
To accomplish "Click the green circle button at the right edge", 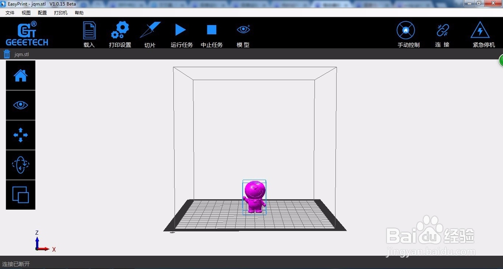I will point(501,61).
